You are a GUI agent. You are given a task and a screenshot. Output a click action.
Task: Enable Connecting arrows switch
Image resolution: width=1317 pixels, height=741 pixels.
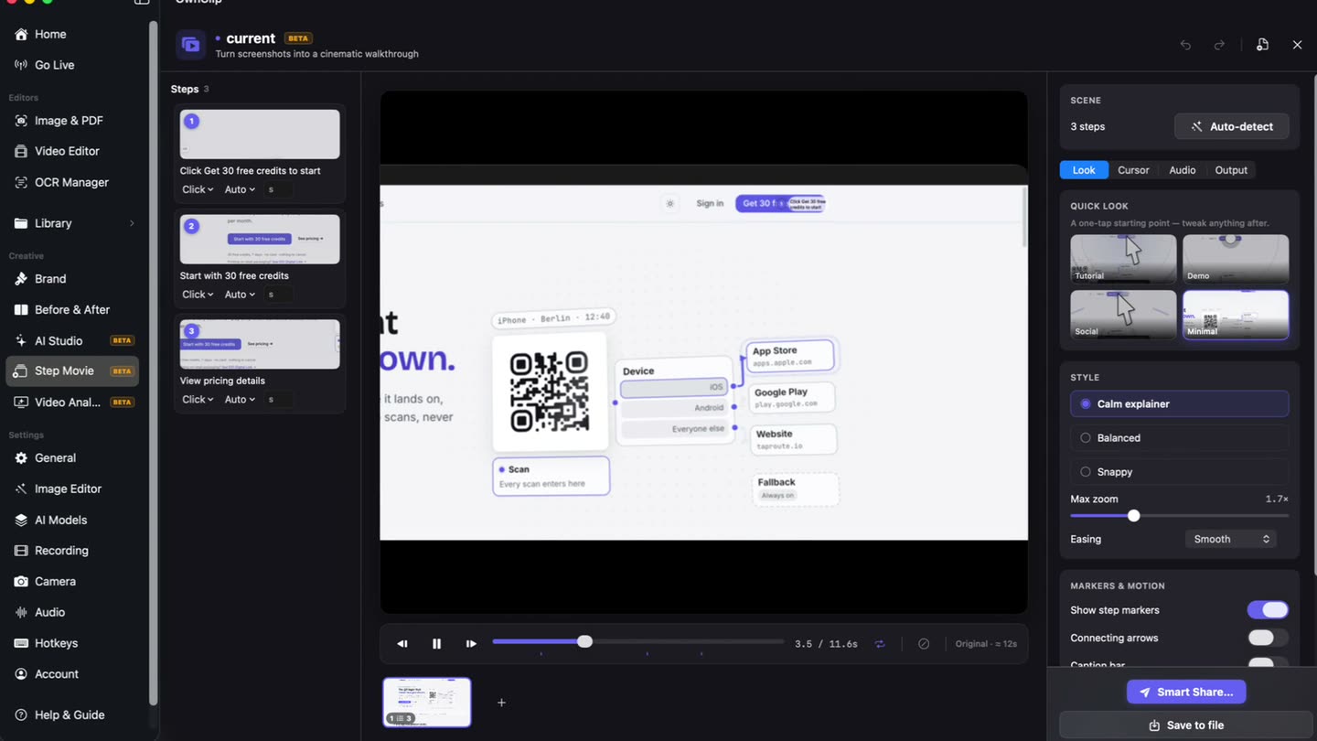coord(1268,638)
